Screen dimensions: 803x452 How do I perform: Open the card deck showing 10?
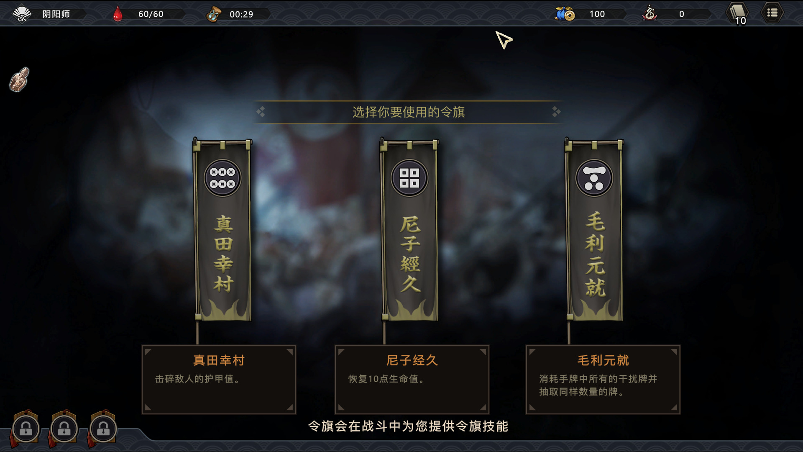coord(738,14)
